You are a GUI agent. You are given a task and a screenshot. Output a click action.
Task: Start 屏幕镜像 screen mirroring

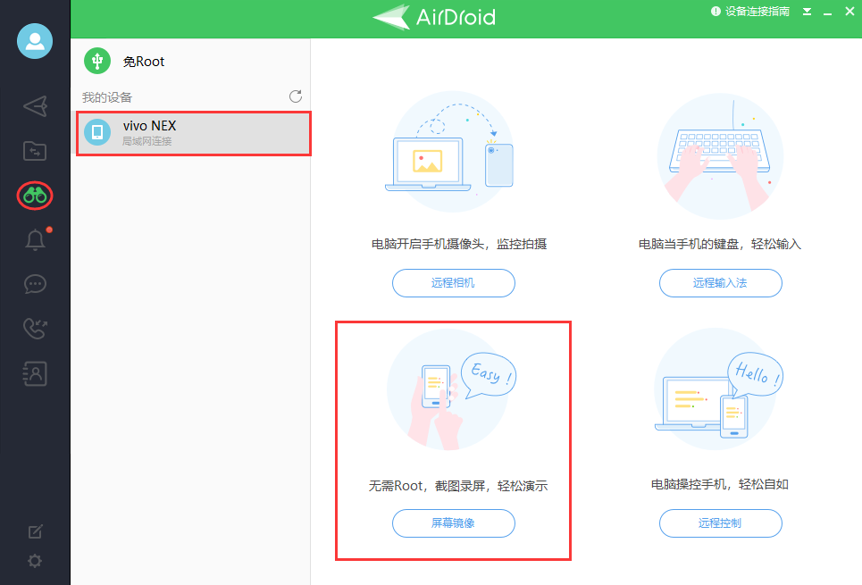[453, 523]
